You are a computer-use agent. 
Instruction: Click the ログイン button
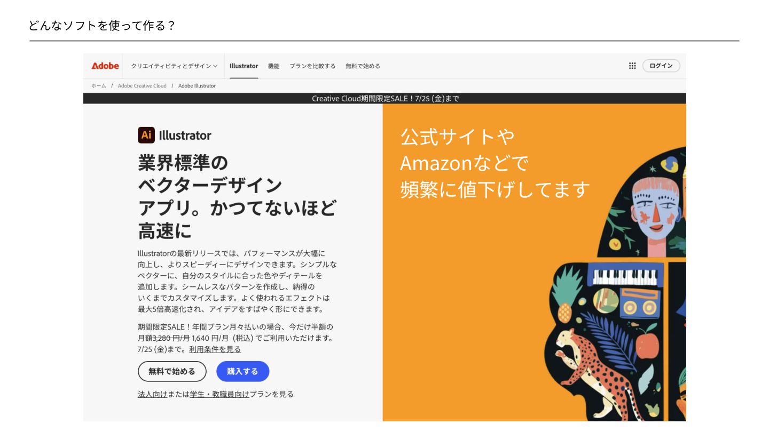(661, 66)
